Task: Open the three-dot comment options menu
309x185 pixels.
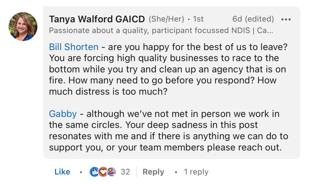Action: pos(286,19)
